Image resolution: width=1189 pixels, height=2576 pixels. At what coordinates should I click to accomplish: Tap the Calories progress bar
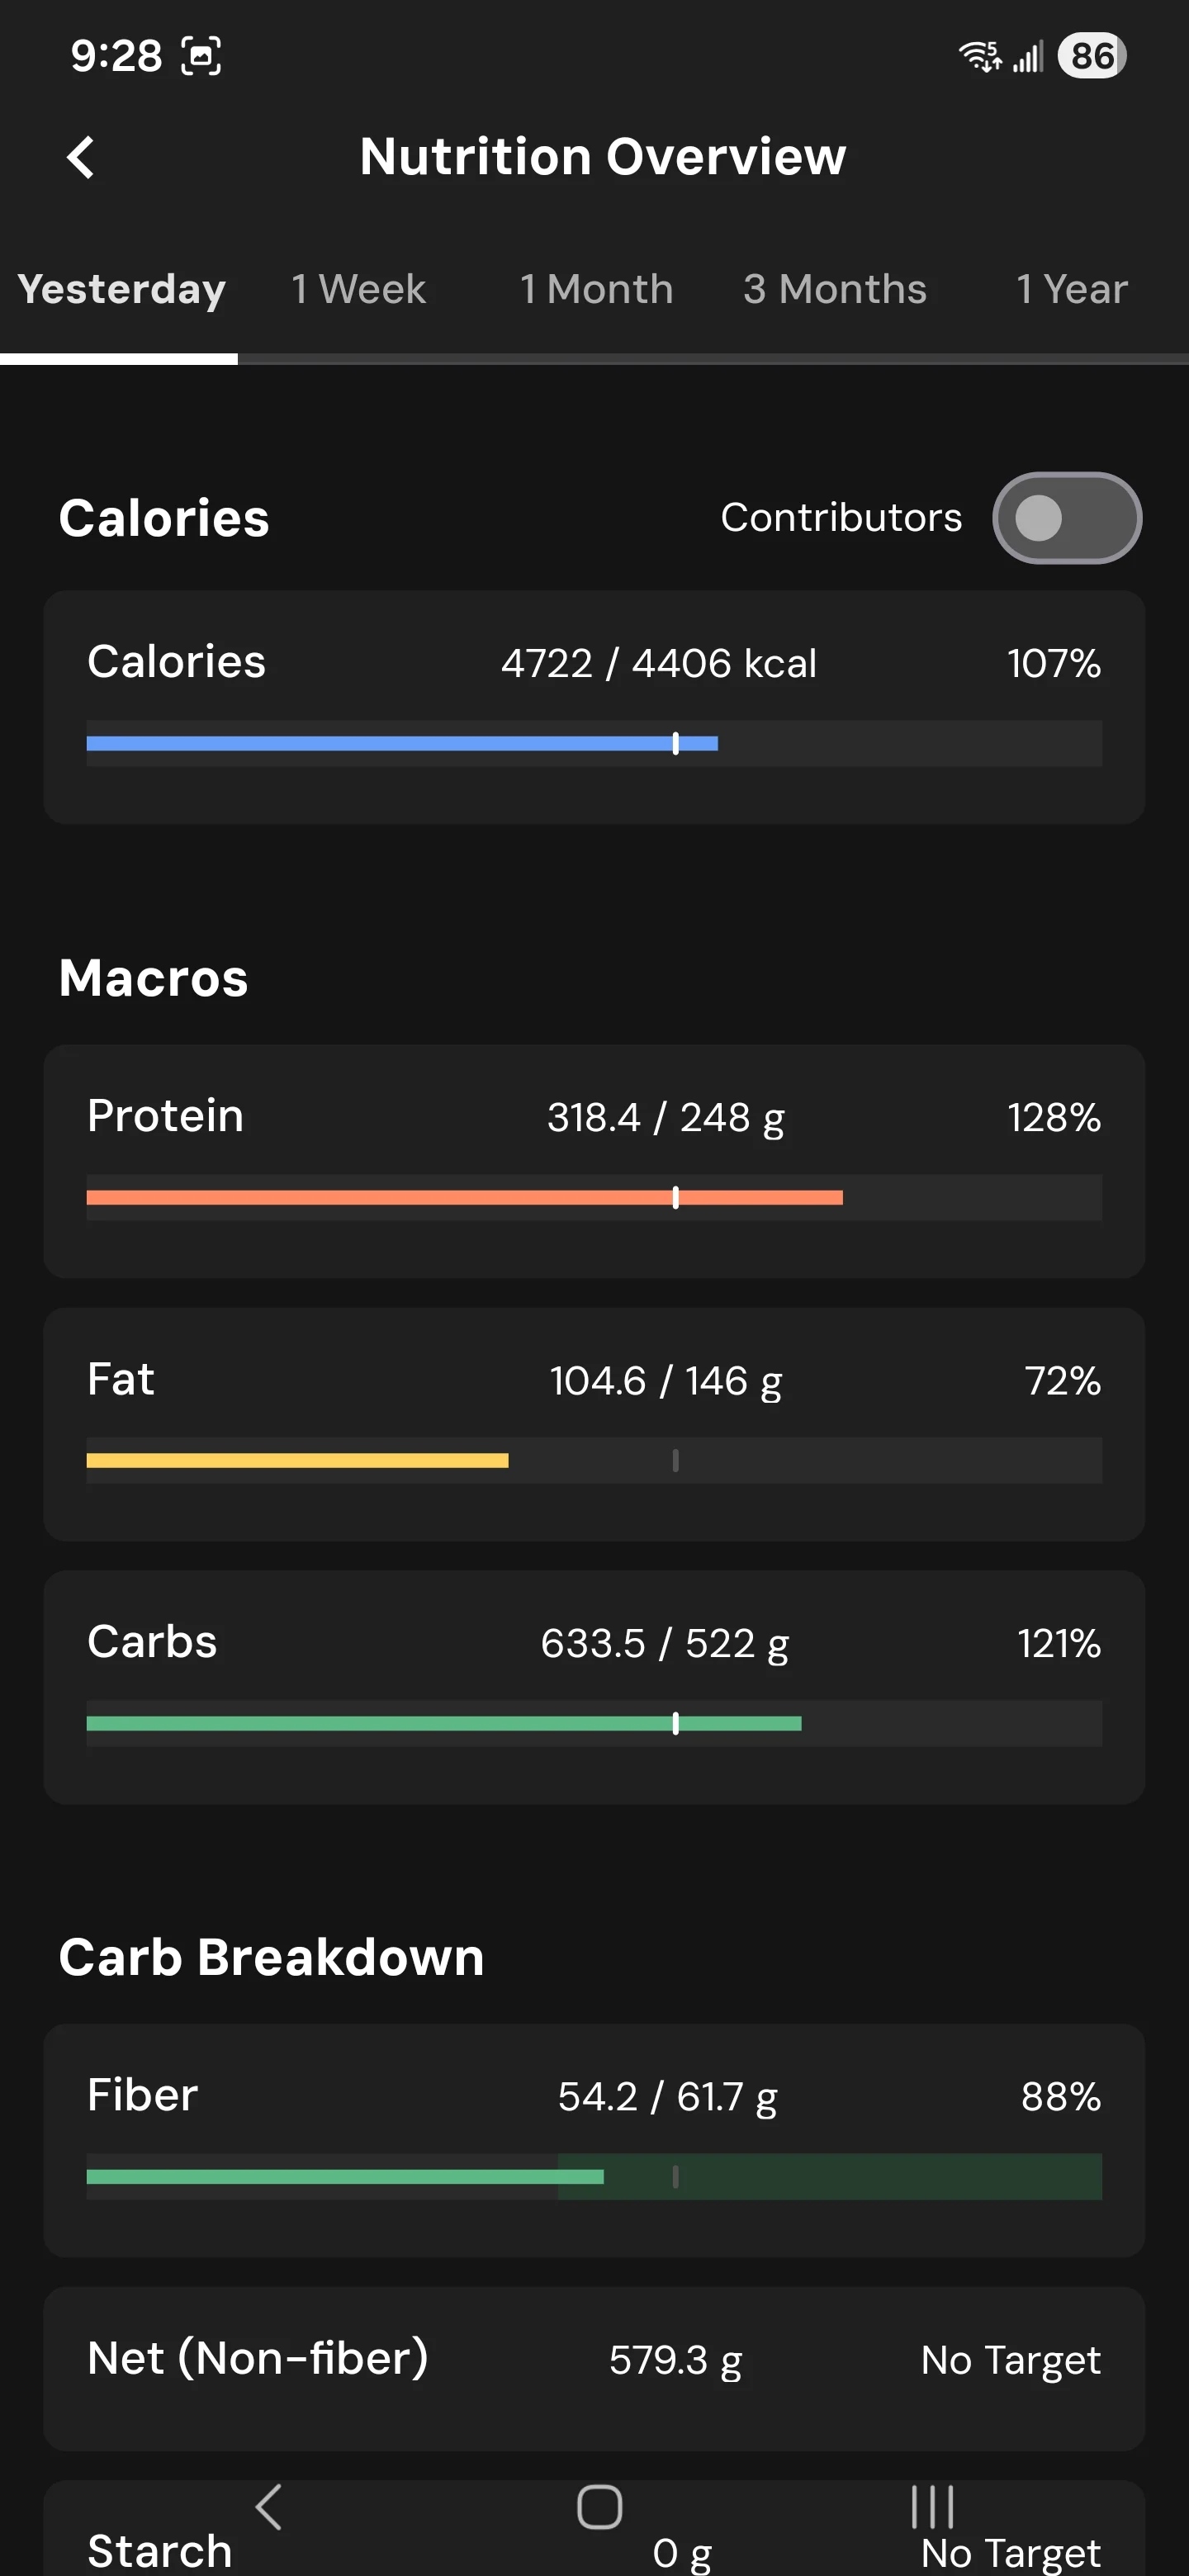[x=594, y=743]
